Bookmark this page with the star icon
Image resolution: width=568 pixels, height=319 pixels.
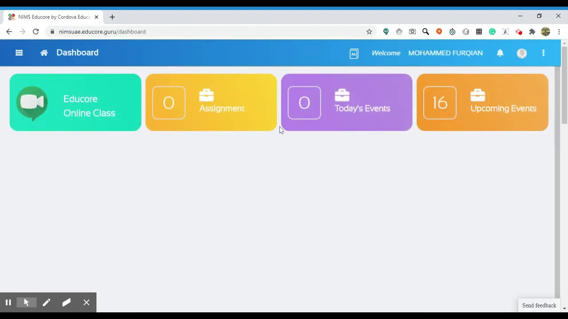click(x=369, y=31)
